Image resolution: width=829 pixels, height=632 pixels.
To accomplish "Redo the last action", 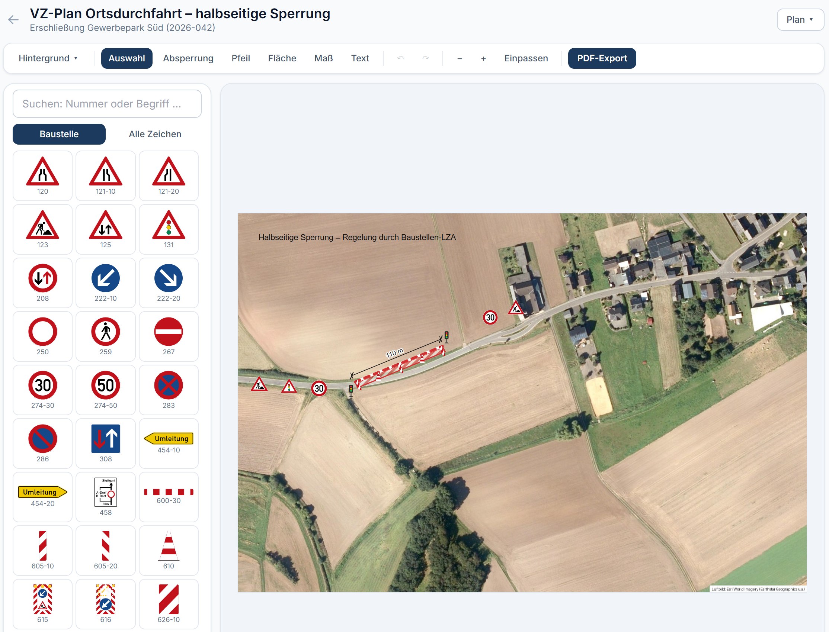I will tap(425, 58).
